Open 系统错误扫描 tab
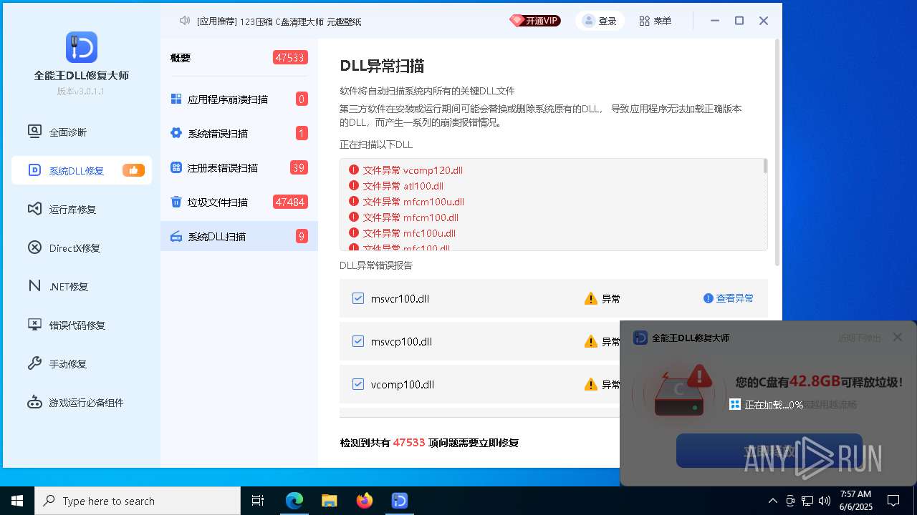Screen dimensions: 917x515 (x=239, y=134)
